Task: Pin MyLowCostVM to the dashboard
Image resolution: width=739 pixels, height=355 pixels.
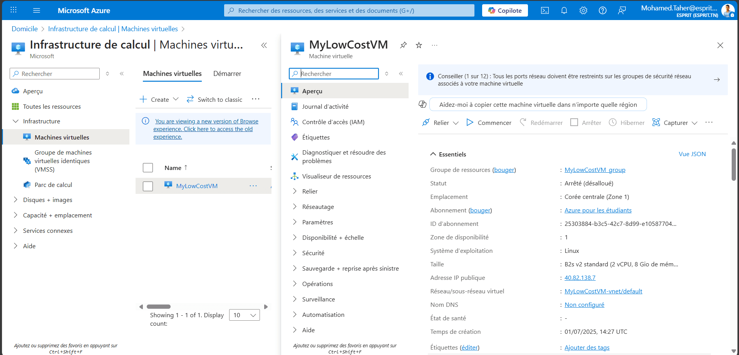Action: pyautogui.click(x=403, y=45)
